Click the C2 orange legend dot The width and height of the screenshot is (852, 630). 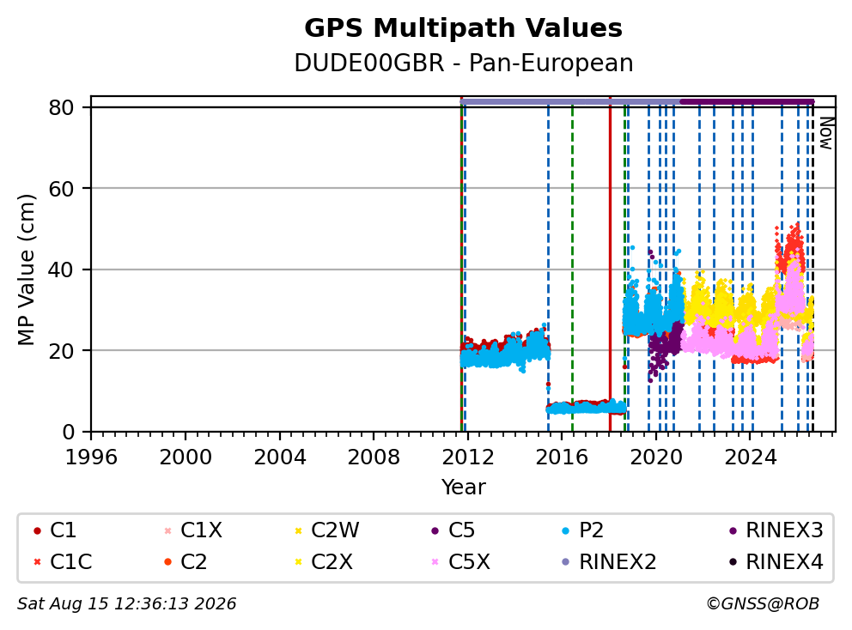[167, 562]
